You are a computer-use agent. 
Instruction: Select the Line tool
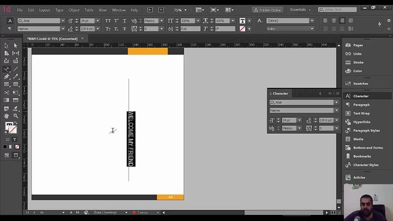[15, 69]
